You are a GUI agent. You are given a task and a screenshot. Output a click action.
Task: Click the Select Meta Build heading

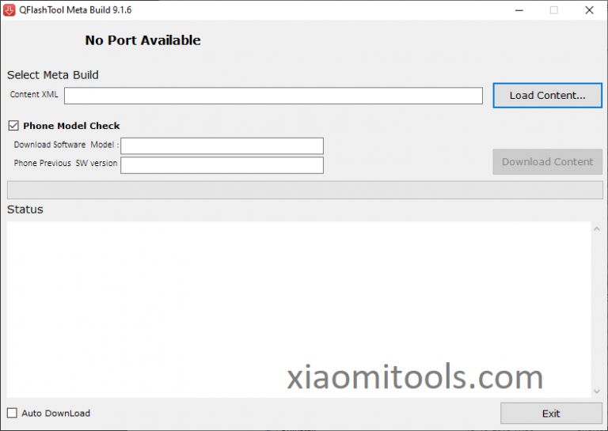pyautogui.click(x=53, y=75)
